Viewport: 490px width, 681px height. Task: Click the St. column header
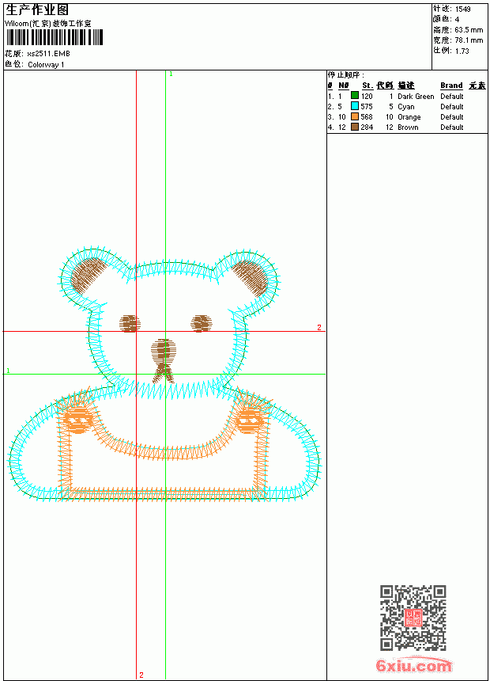pos(367,86)
